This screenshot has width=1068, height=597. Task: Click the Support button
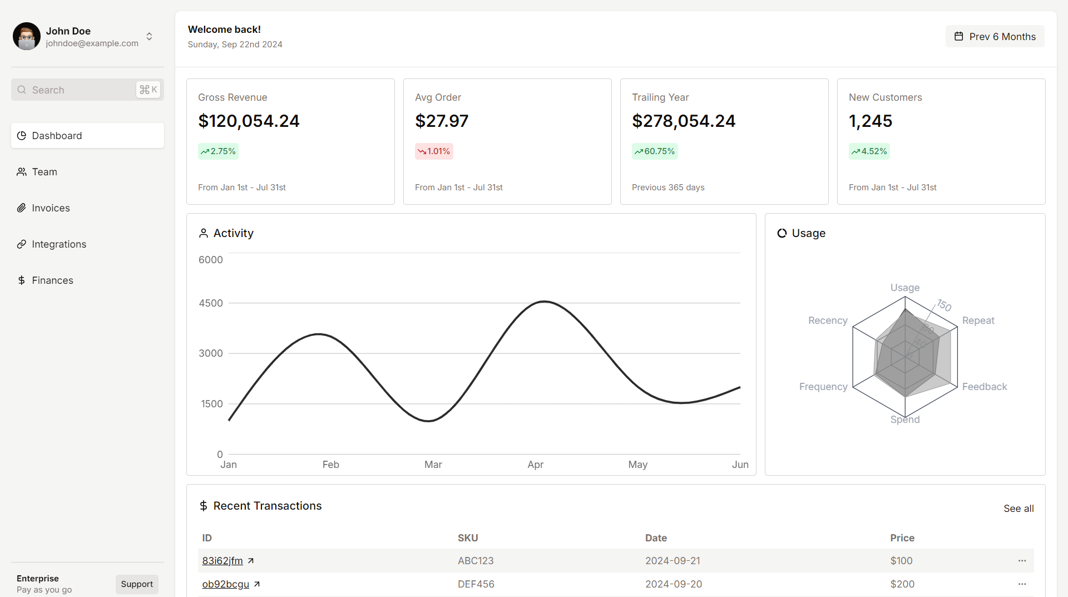(137, 584)
